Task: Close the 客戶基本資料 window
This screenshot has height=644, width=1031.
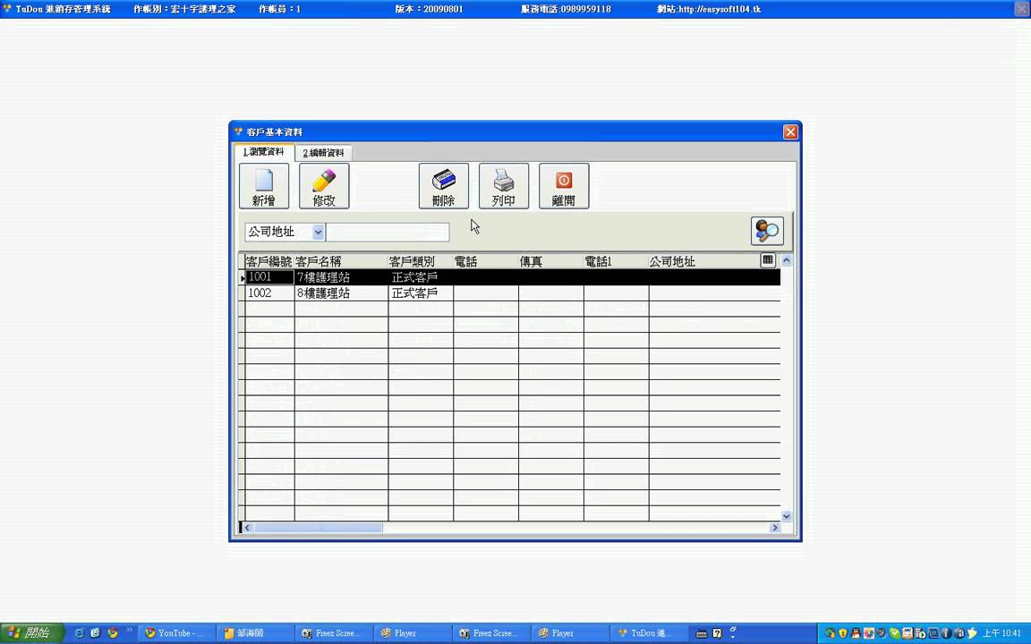Action: coord(790,132)
